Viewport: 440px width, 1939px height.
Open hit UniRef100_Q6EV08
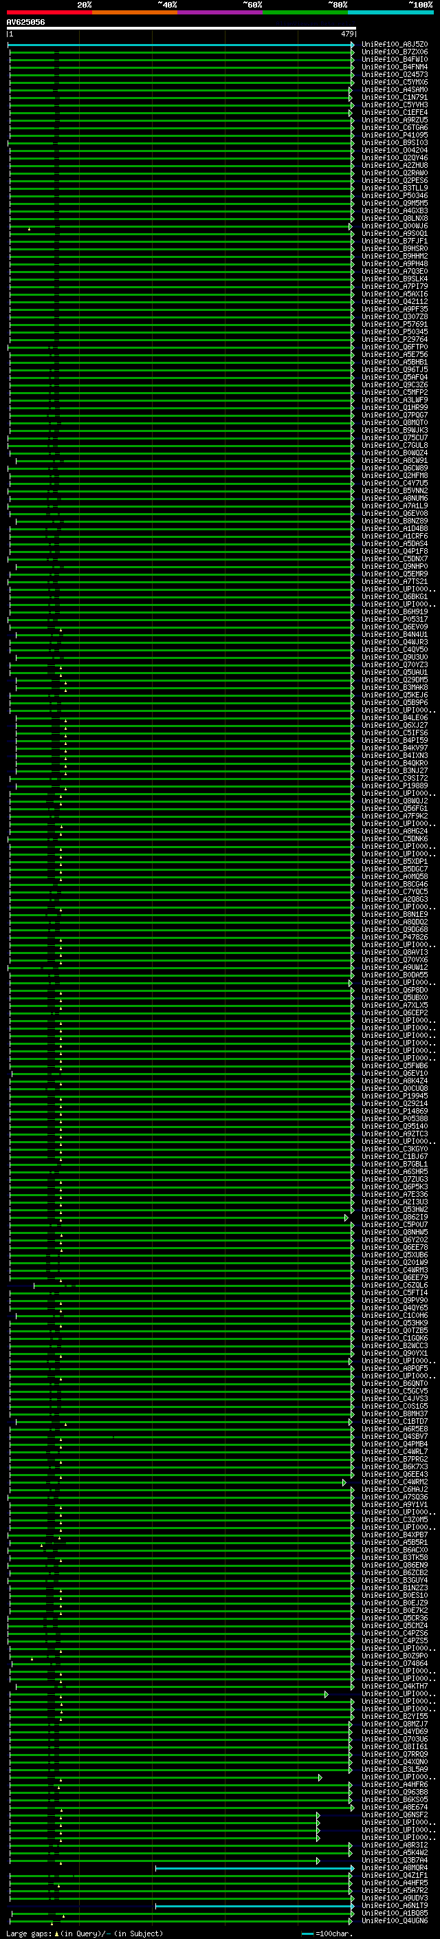click(x=395, y=513)
